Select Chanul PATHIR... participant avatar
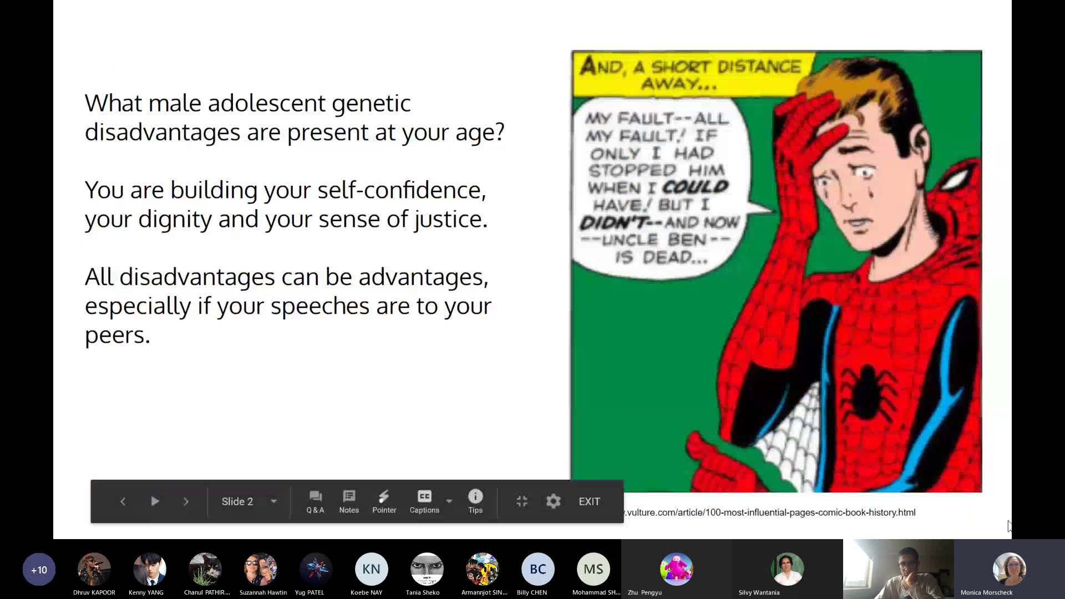The width and height of the screenshot is (1065, 599). click(205, 570)
